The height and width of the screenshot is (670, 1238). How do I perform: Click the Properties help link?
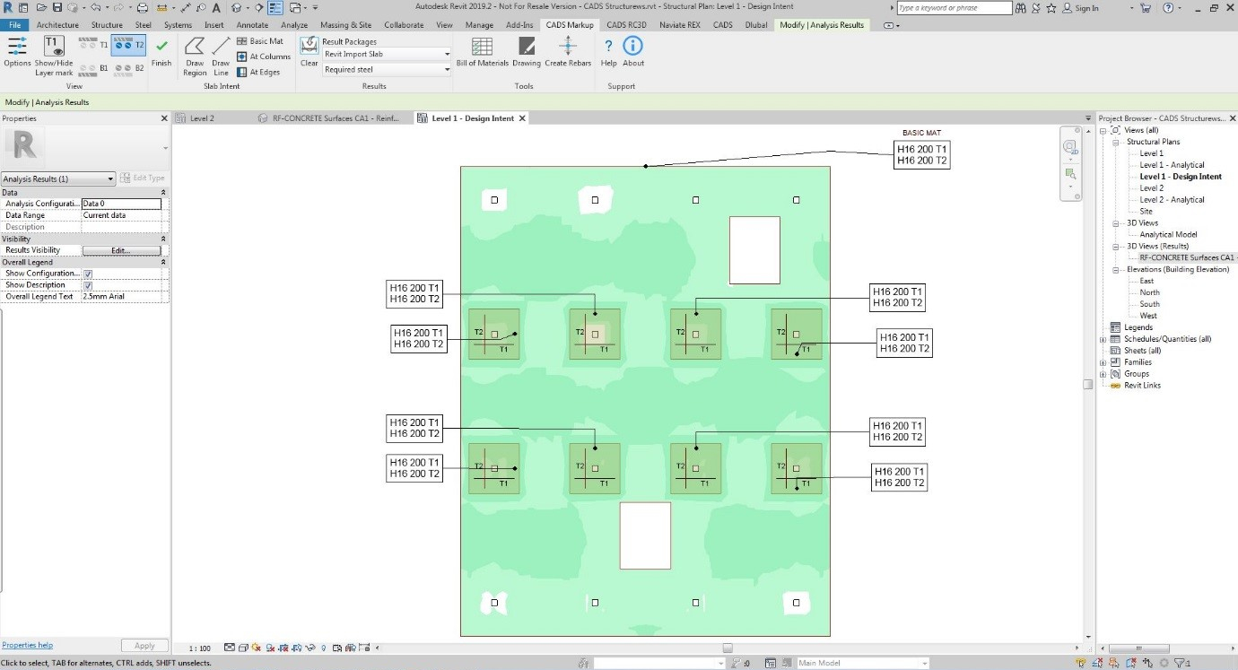coord(27,644)
